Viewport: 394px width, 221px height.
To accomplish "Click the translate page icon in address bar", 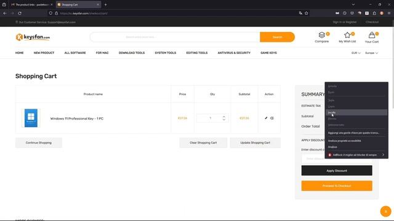I will click(300, 13).
